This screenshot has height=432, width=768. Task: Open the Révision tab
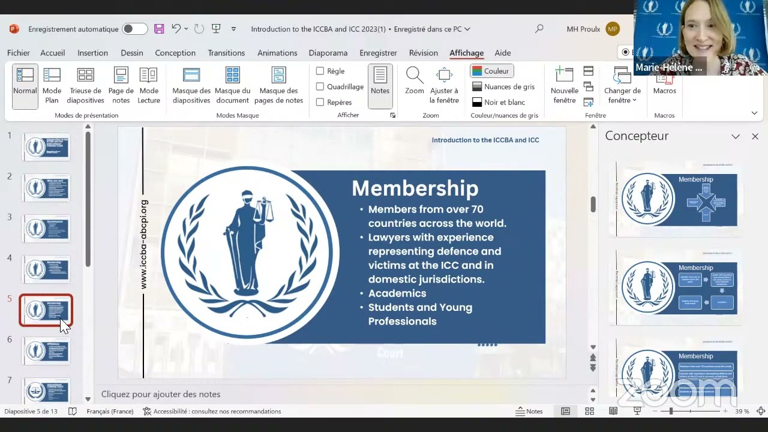pos(424,53)
